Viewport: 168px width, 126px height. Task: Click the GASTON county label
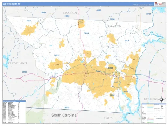115,26
